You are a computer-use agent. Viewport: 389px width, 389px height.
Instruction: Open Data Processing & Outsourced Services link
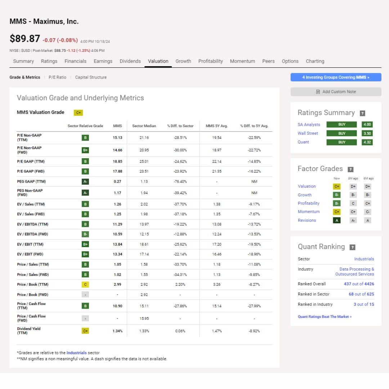(355, 272)
